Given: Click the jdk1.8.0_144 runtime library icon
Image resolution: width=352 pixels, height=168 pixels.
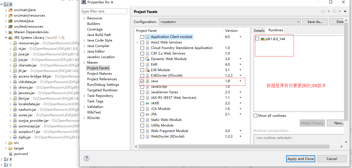Looking at the screenshot, I should (x=263, y=39).
